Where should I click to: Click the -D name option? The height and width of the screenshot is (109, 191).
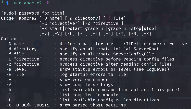pyautogui.click(x=15, y=44)
